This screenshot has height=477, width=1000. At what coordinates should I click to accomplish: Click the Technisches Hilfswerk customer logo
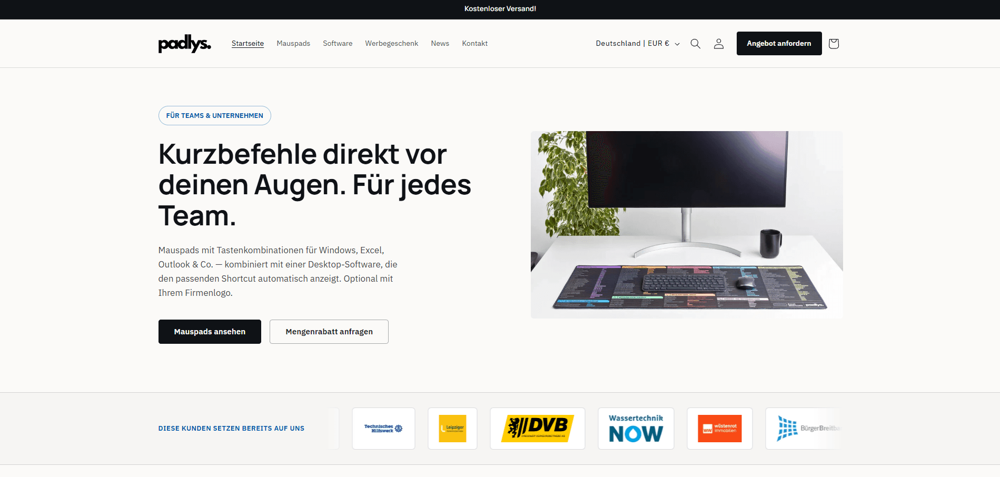point(383,429)
